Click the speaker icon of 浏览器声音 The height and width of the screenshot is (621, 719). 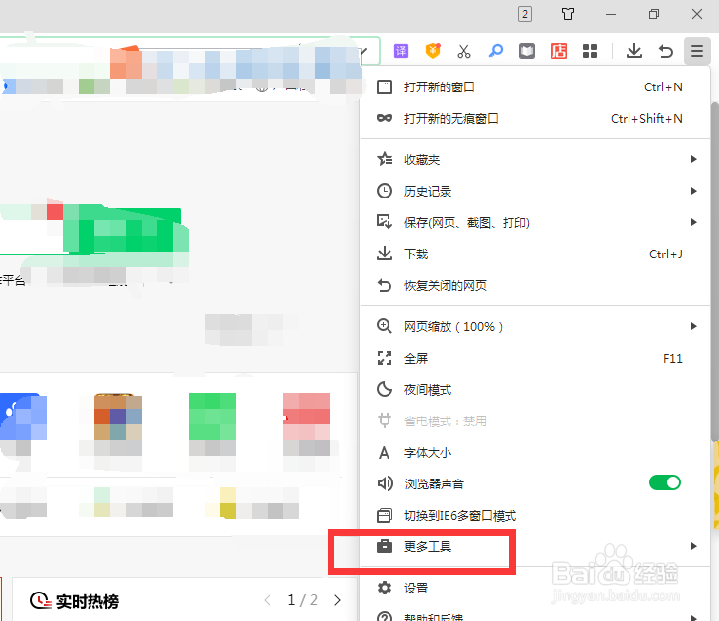tap(385, 483)
